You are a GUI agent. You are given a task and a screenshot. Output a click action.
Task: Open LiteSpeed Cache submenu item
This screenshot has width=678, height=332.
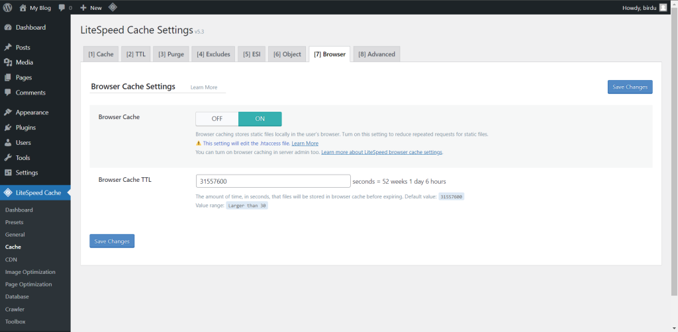pos(13,247)
